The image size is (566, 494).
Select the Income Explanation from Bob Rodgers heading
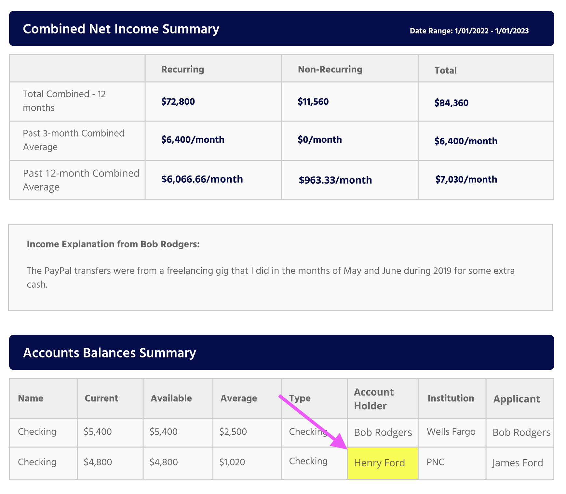pos(113,244)
